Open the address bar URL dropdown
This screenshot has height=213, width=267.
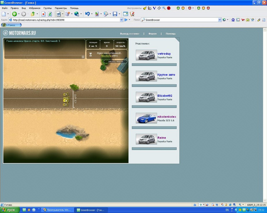coord(121,20)
